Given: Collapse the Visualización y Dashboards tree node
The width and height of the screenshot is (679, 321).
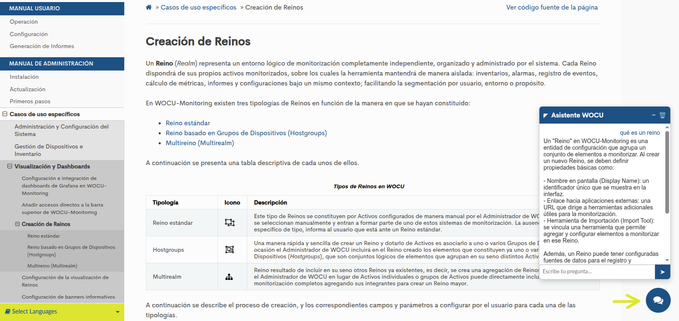Looking at the screenshot, I should [10, 166].
